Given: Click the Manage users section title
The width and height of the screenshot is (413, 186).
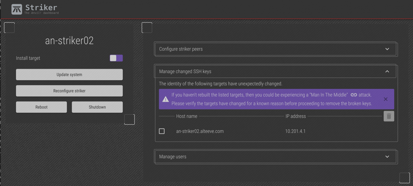Looking at the screenshot, I should coord(172,157).
